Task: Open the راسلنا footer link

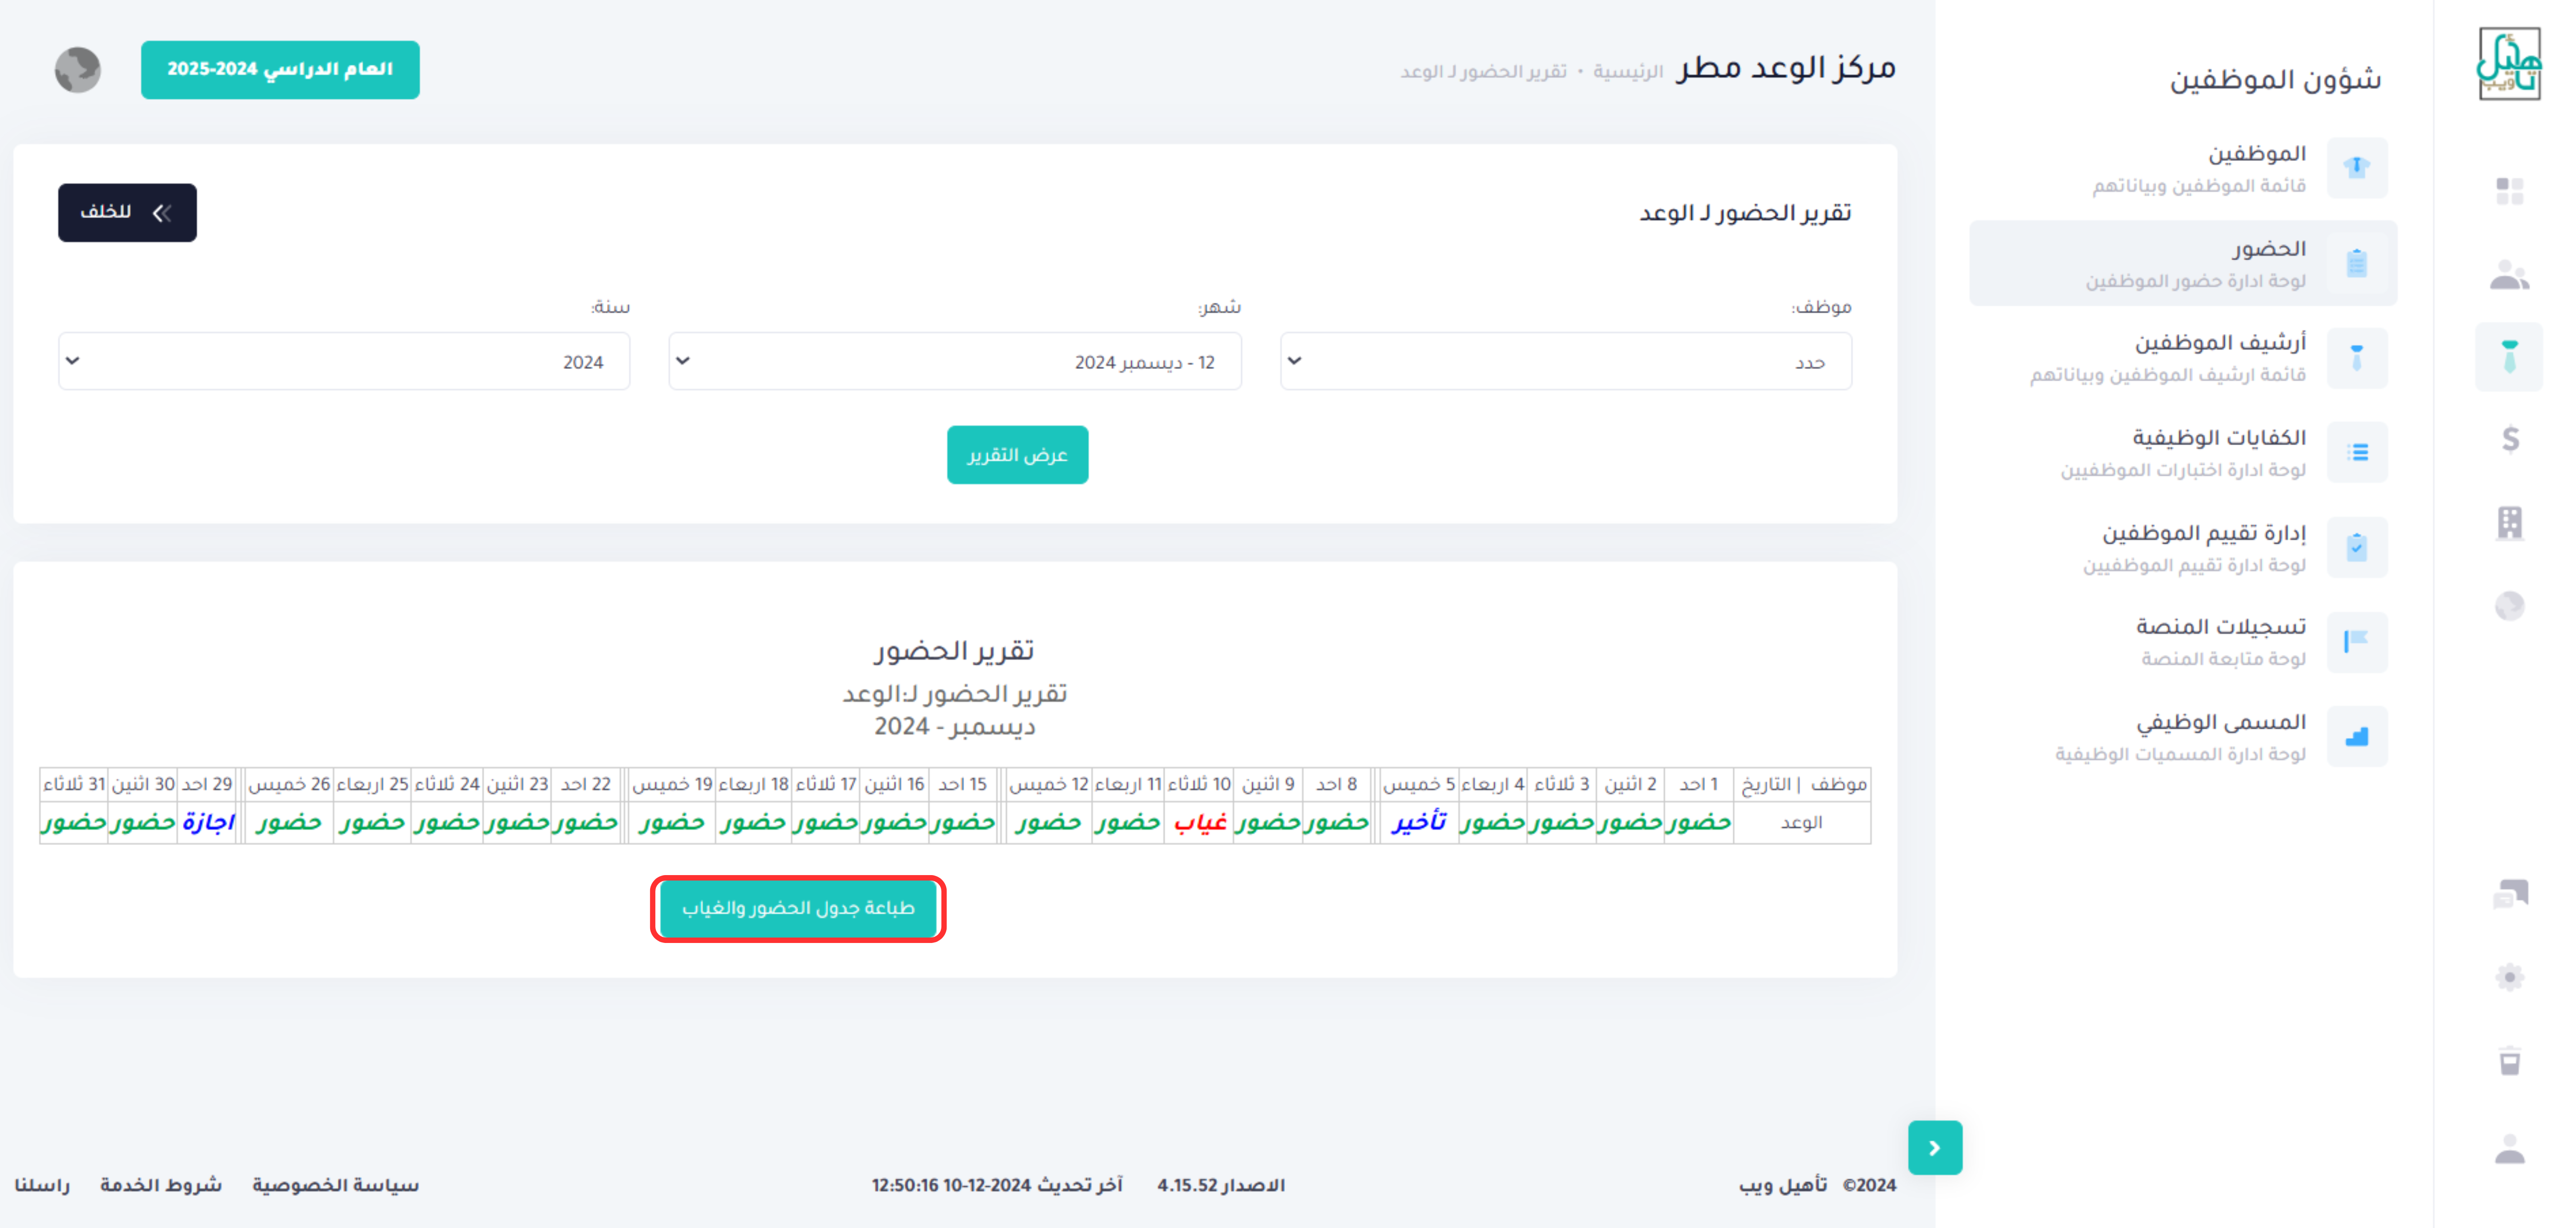Action: (42, 1185)
